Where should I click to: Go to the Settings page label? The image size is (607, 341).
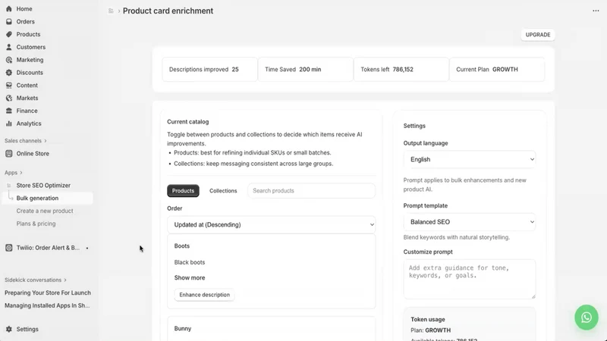pos(27,329)
